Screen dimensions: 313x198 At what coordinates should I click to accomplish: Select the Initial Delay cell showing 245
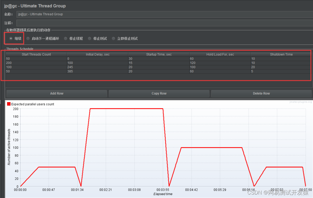[97, 67]
